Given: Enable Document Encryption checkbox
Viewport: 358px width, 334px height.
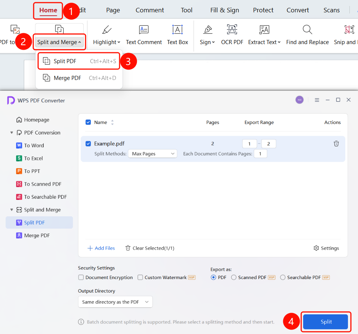Looking at the screenshot, I should pyautogui.click(x=81, y=277).
